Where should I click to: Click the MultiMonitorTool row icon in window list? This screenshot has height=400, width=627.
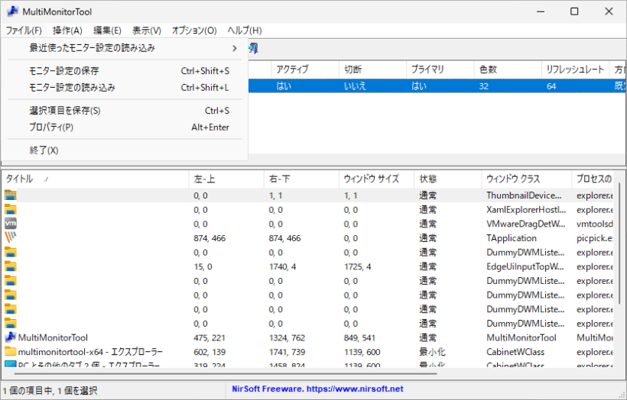coord(11,337)
